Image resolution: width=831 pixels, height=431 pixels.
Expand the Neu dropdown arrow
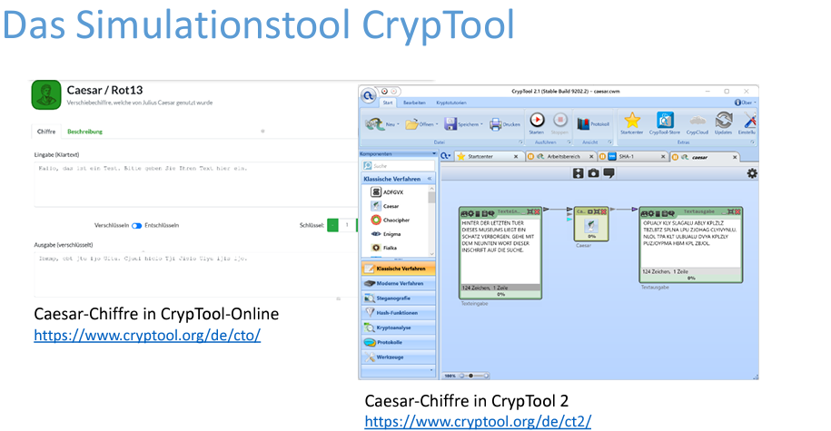point(398,124)
